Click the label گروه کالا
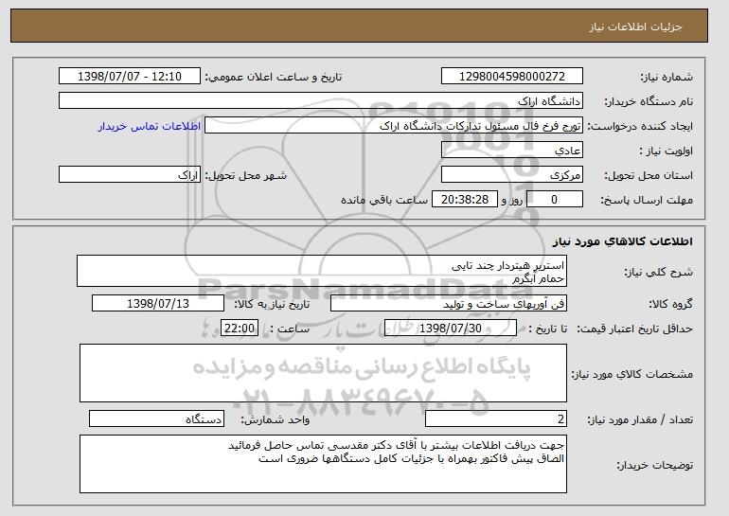This screenshot has width=729, height=516. (671, 304)
